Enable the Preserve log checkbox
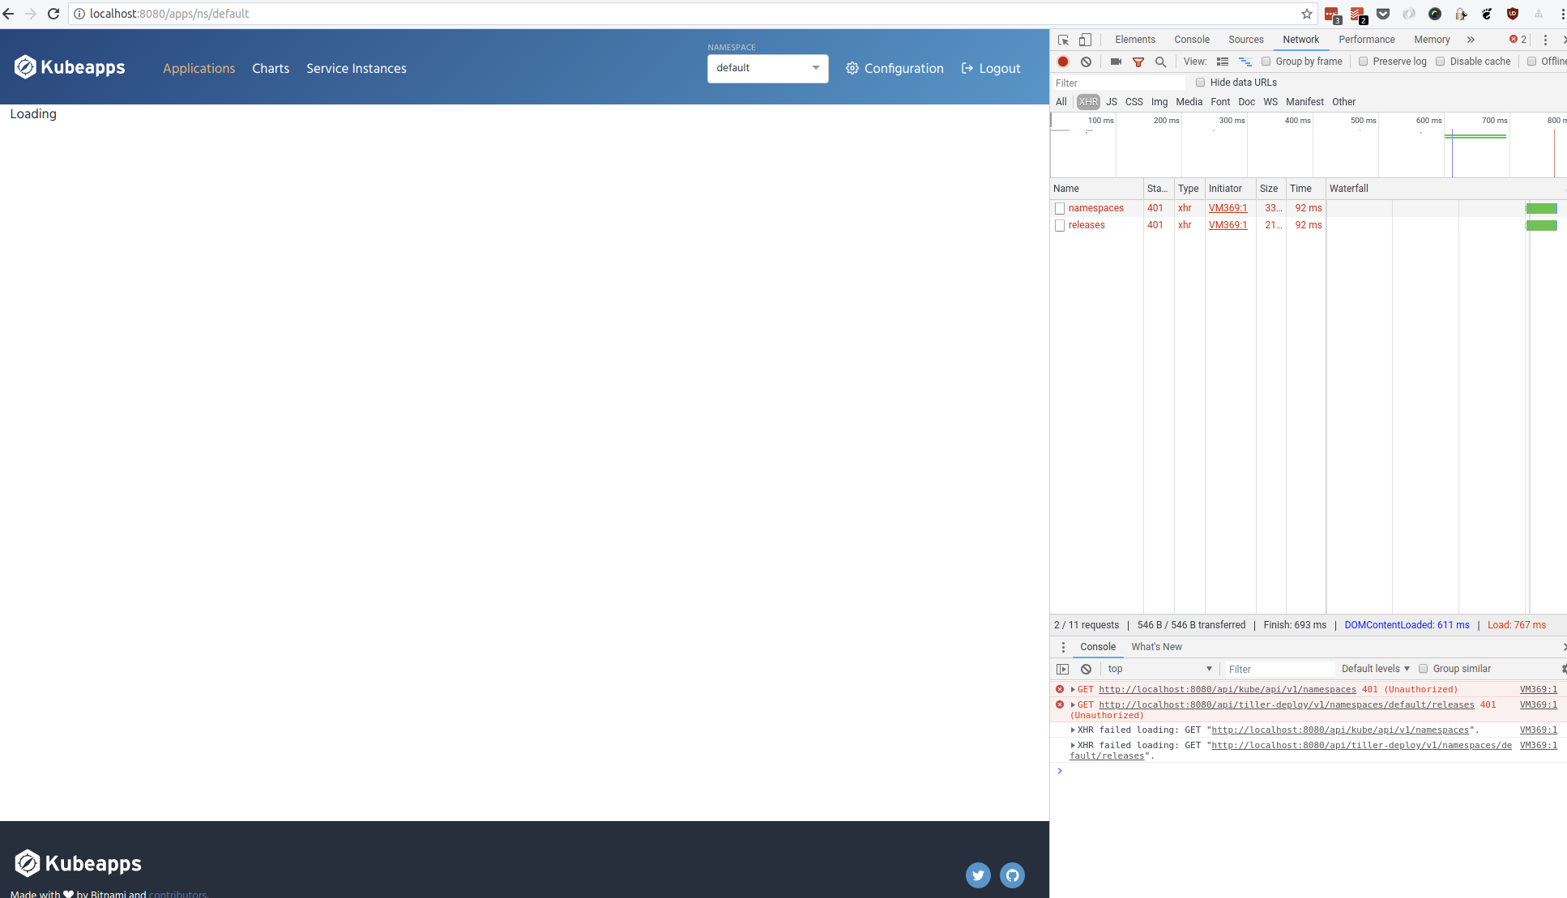This screenshot has width=1567, height=898. [1363, 61]
